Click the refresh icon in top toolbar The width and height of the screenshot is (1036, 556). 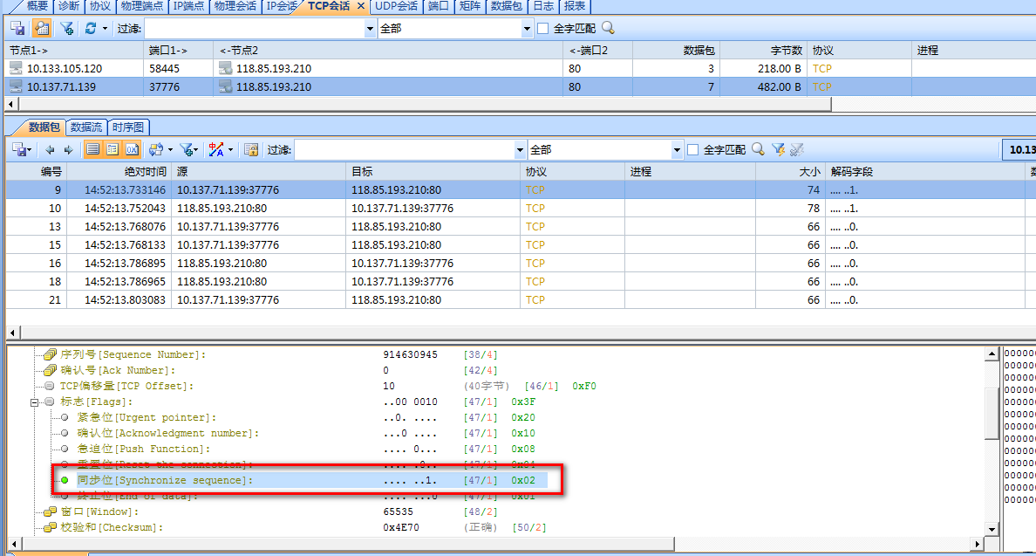[x=91, y=29]
